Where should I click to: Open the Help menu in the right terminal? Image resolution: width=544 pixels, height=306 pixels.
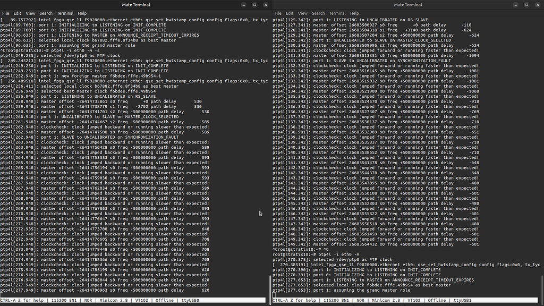(354, 13)
